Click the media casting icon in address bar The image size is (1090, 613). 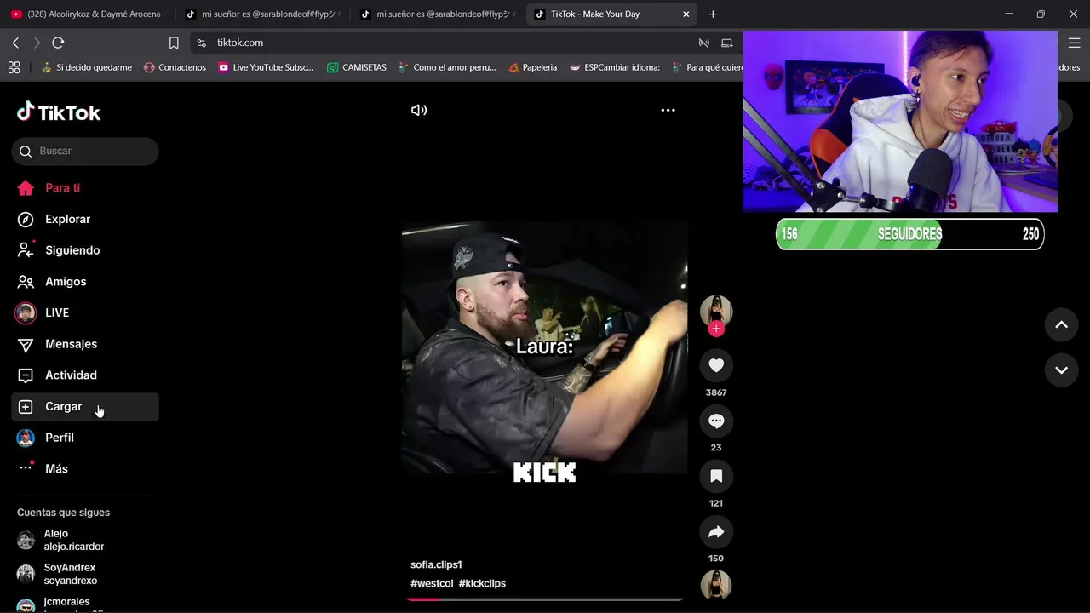[704, 43]
